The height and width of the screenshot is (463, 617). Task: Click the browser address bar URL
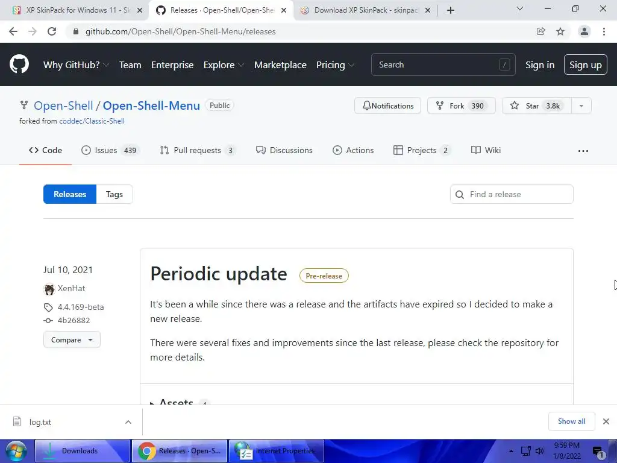click(180, 31)
